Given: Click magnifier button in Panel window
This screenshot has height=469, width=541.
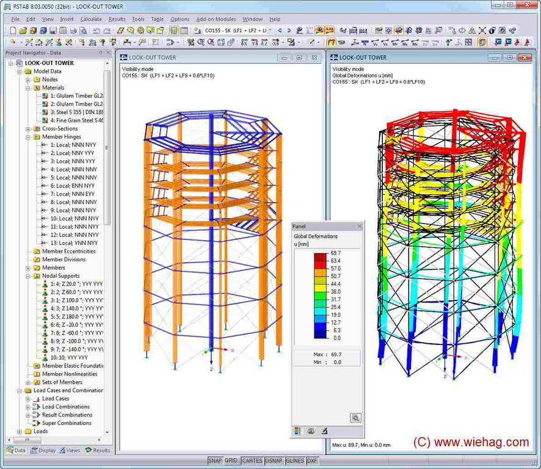Looking at the screenshot, I should (x=355, y=418).
